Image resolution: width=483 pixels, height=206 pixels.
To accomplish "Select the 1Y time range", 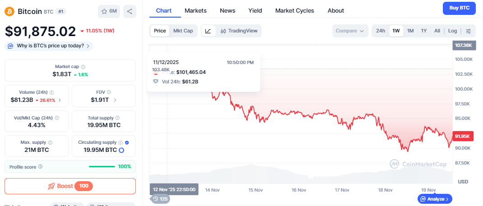I will click(x=424, y=31).
